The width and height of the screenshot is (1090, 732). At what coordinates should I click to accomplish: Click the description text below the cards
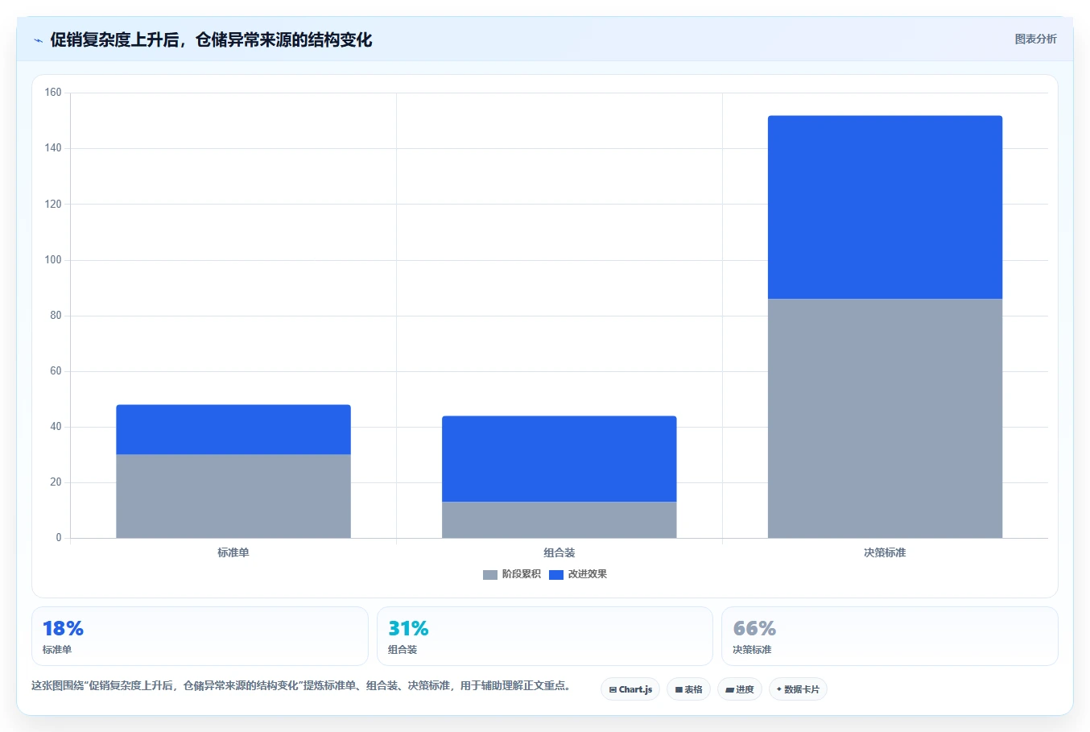(301, 686)
